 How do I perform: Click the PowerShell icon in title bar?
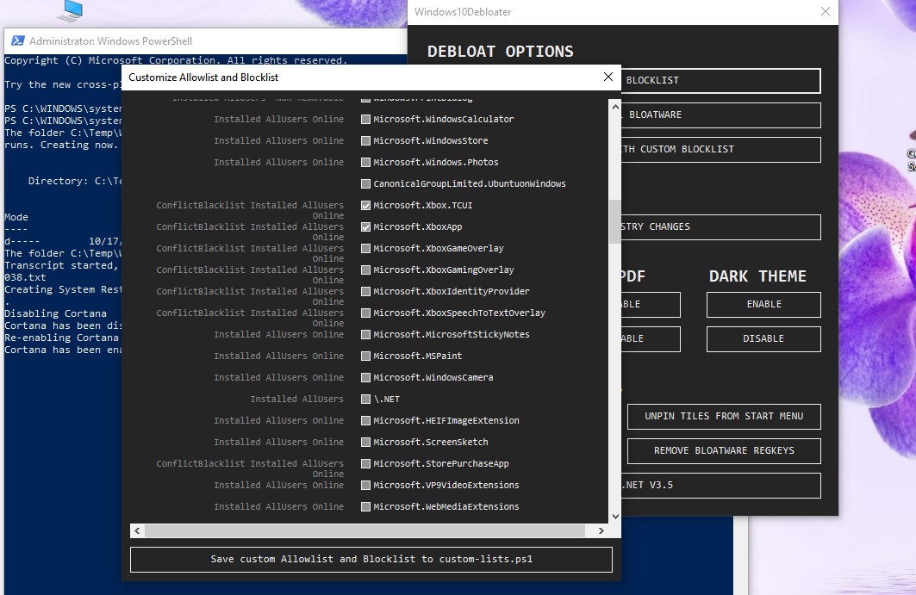tap(17, 40)
